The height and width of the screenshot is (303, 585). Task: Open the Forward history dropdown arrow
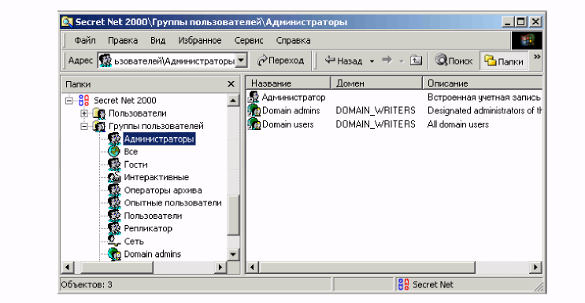tap(402, 61)
